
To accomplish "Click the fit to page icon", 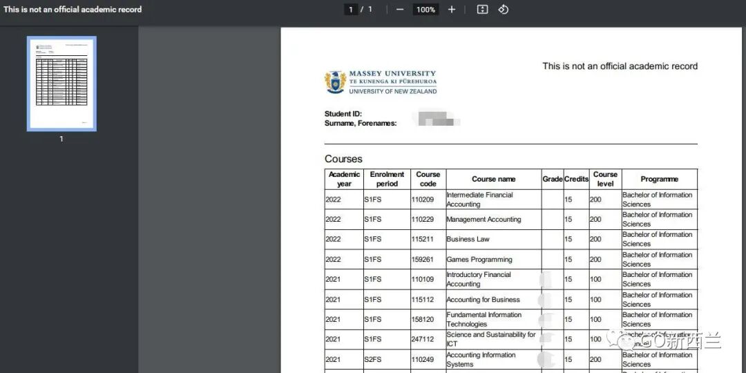I will pyautogui.click(x=482, y=10).
